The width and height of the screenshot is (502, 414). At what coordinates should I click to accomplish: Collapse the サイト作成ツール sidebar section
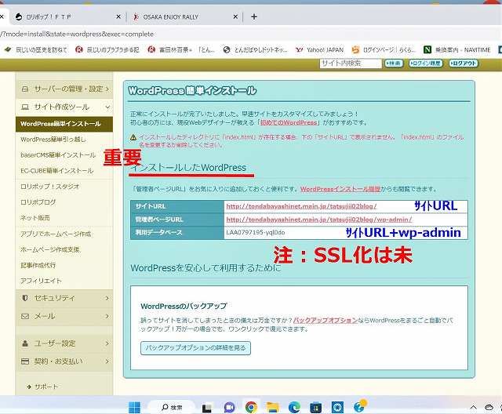tap(64, 106)
